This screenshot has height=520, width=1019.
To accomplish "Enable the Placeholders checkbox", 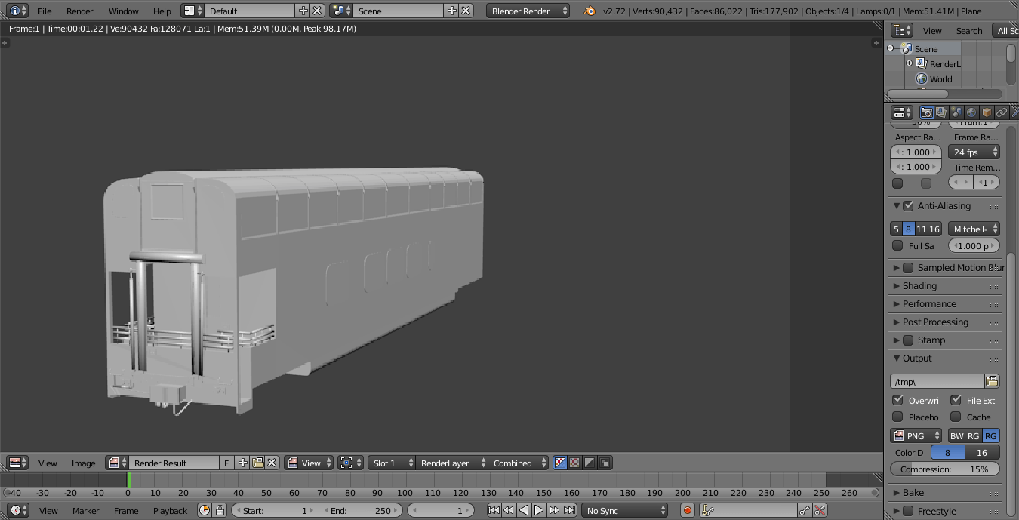I will (x=897, y=417).
